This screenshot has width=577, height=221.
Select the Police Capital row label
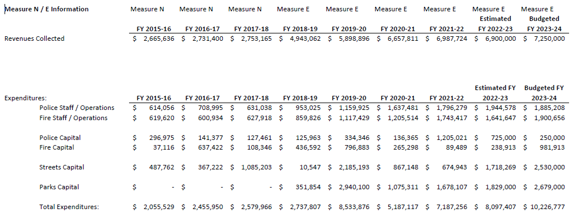[x=60, y=138]
